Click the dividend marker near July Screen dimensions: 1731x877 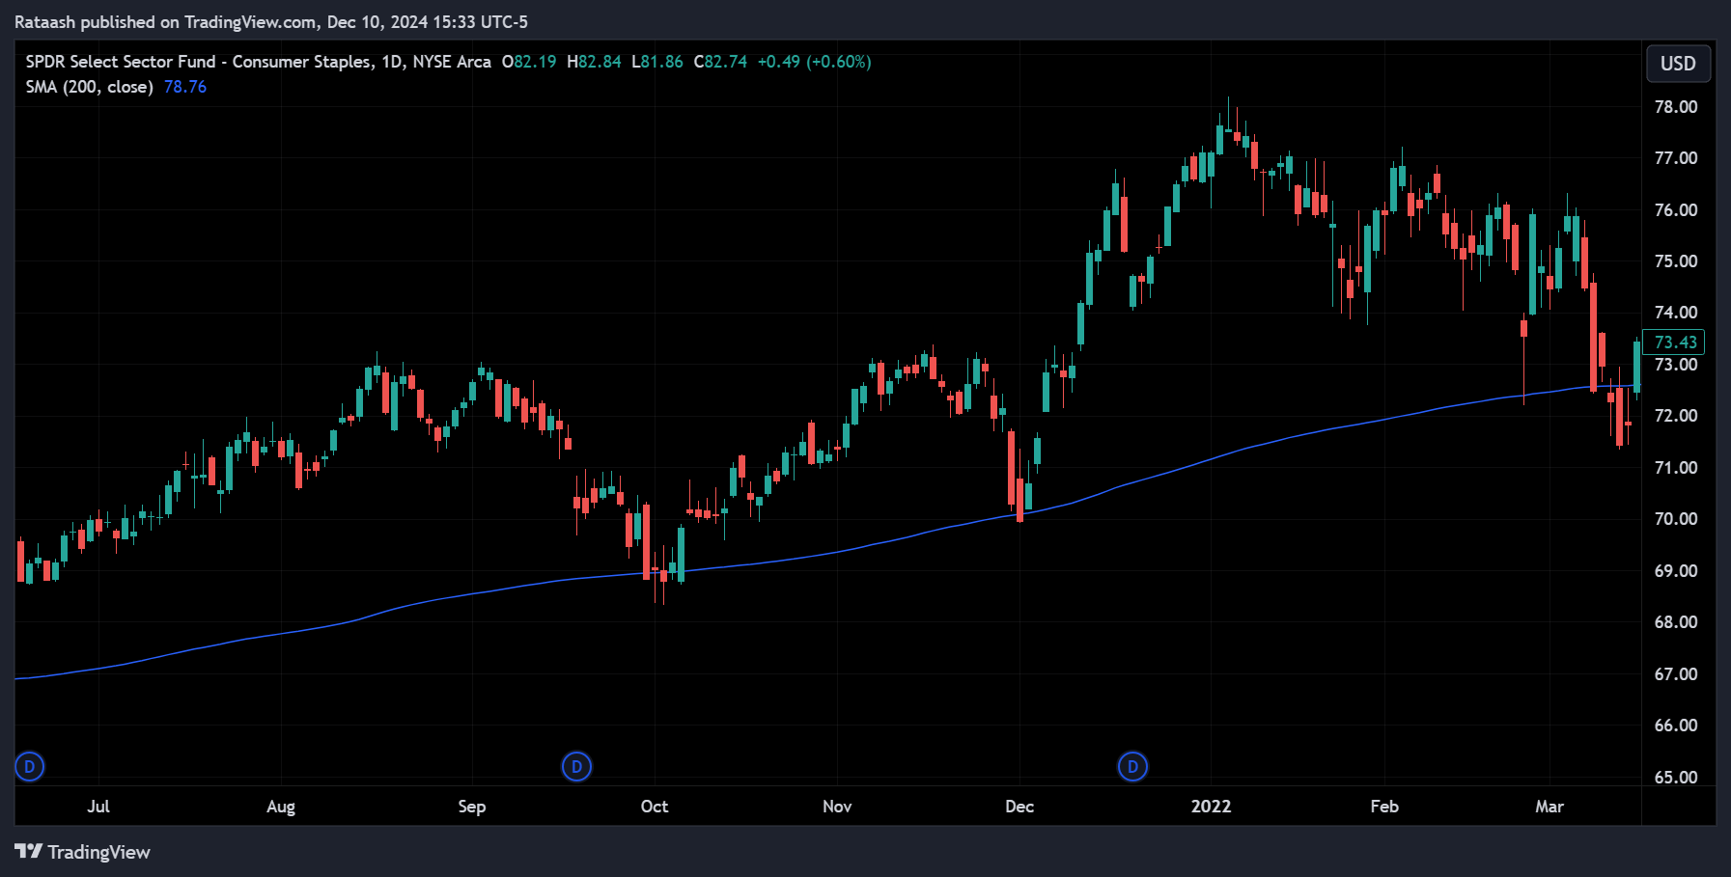[30, 767]
